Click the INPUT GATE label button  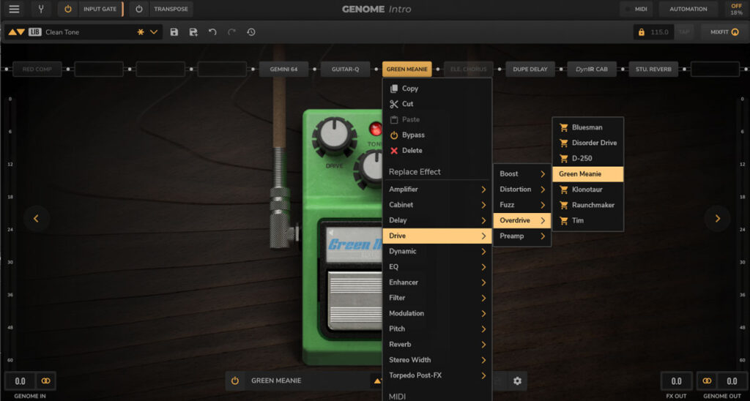(x=100, y=9)
